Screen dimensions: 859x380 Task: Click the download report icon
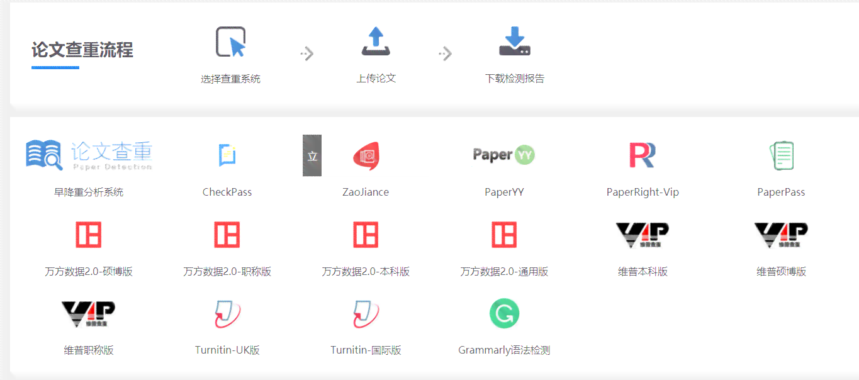pos(514,42)
